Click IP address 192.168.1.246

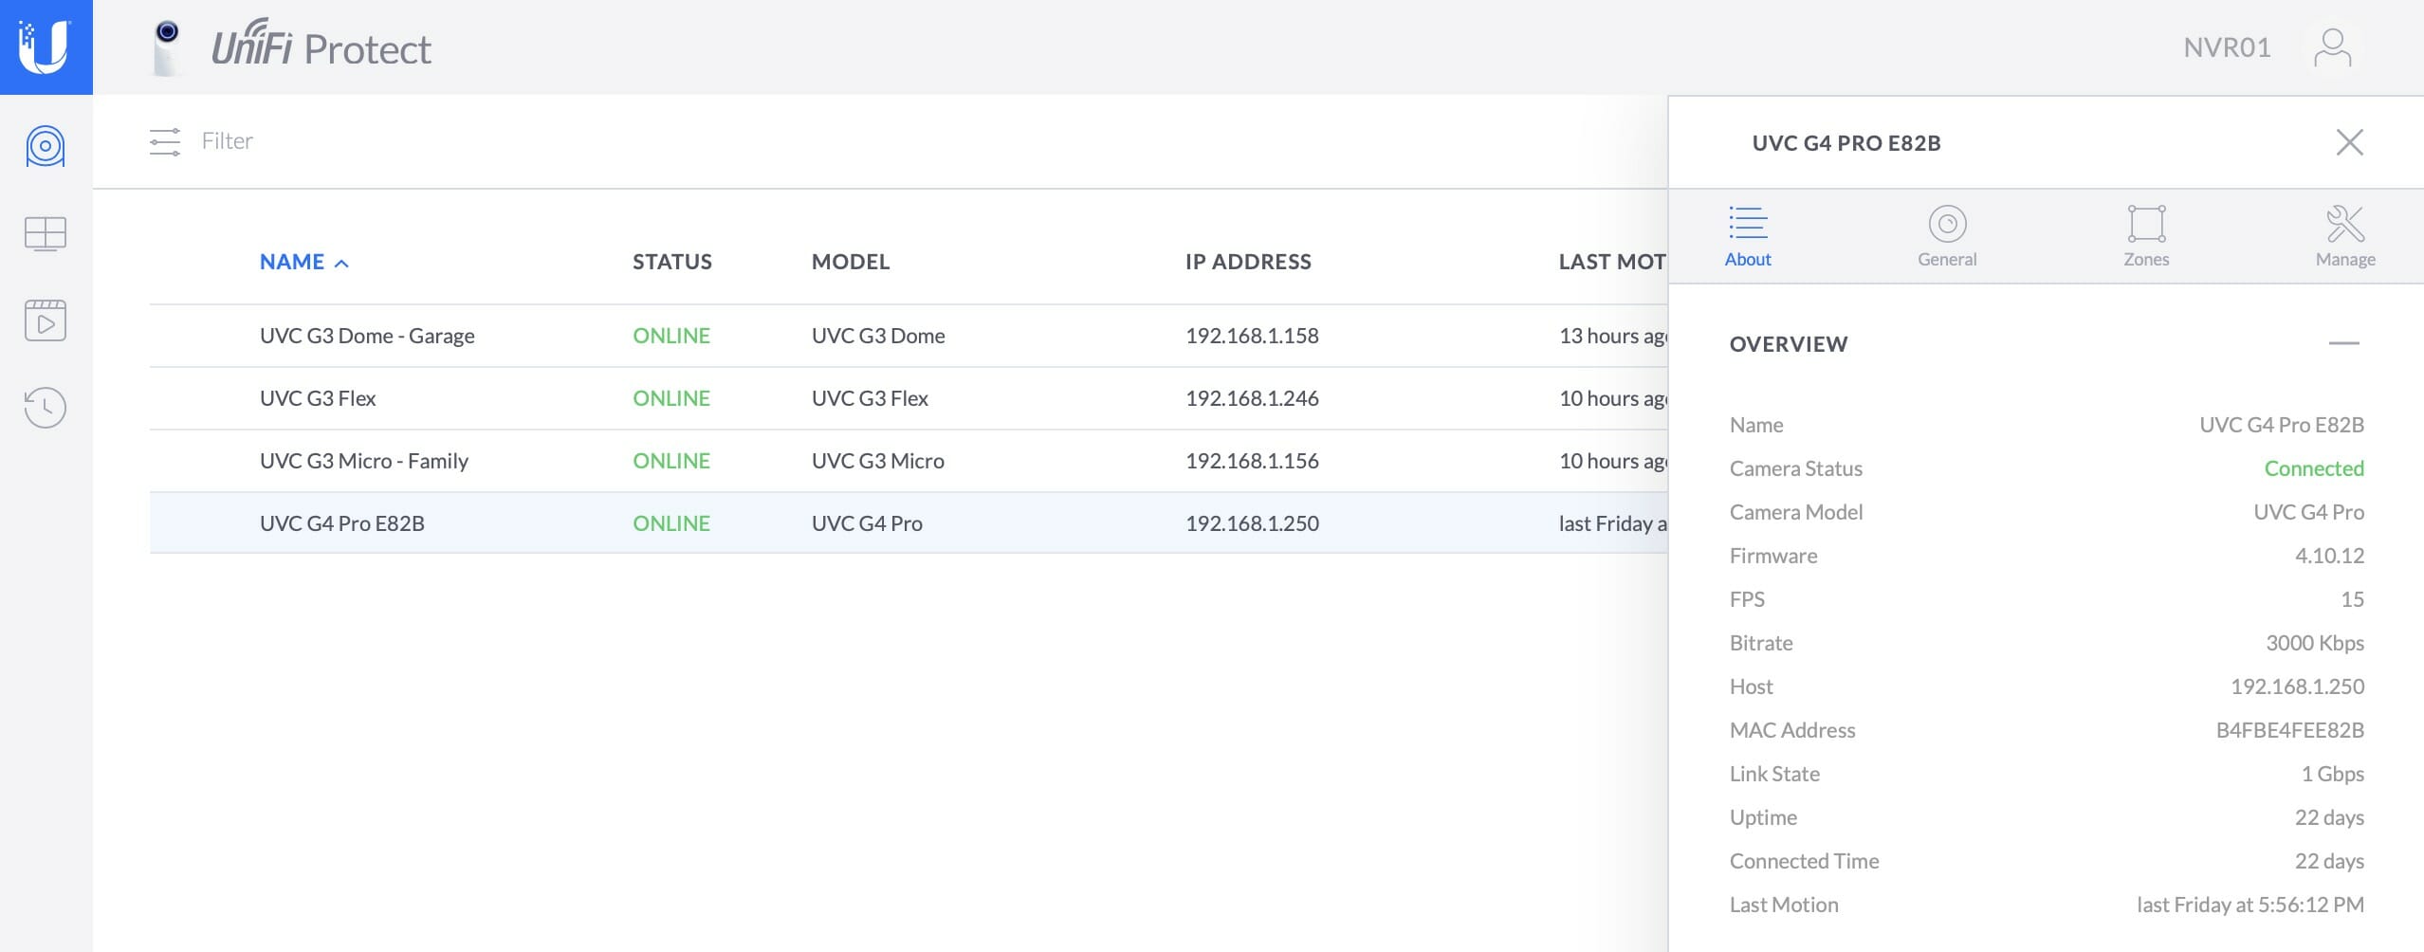[1252, 398]
